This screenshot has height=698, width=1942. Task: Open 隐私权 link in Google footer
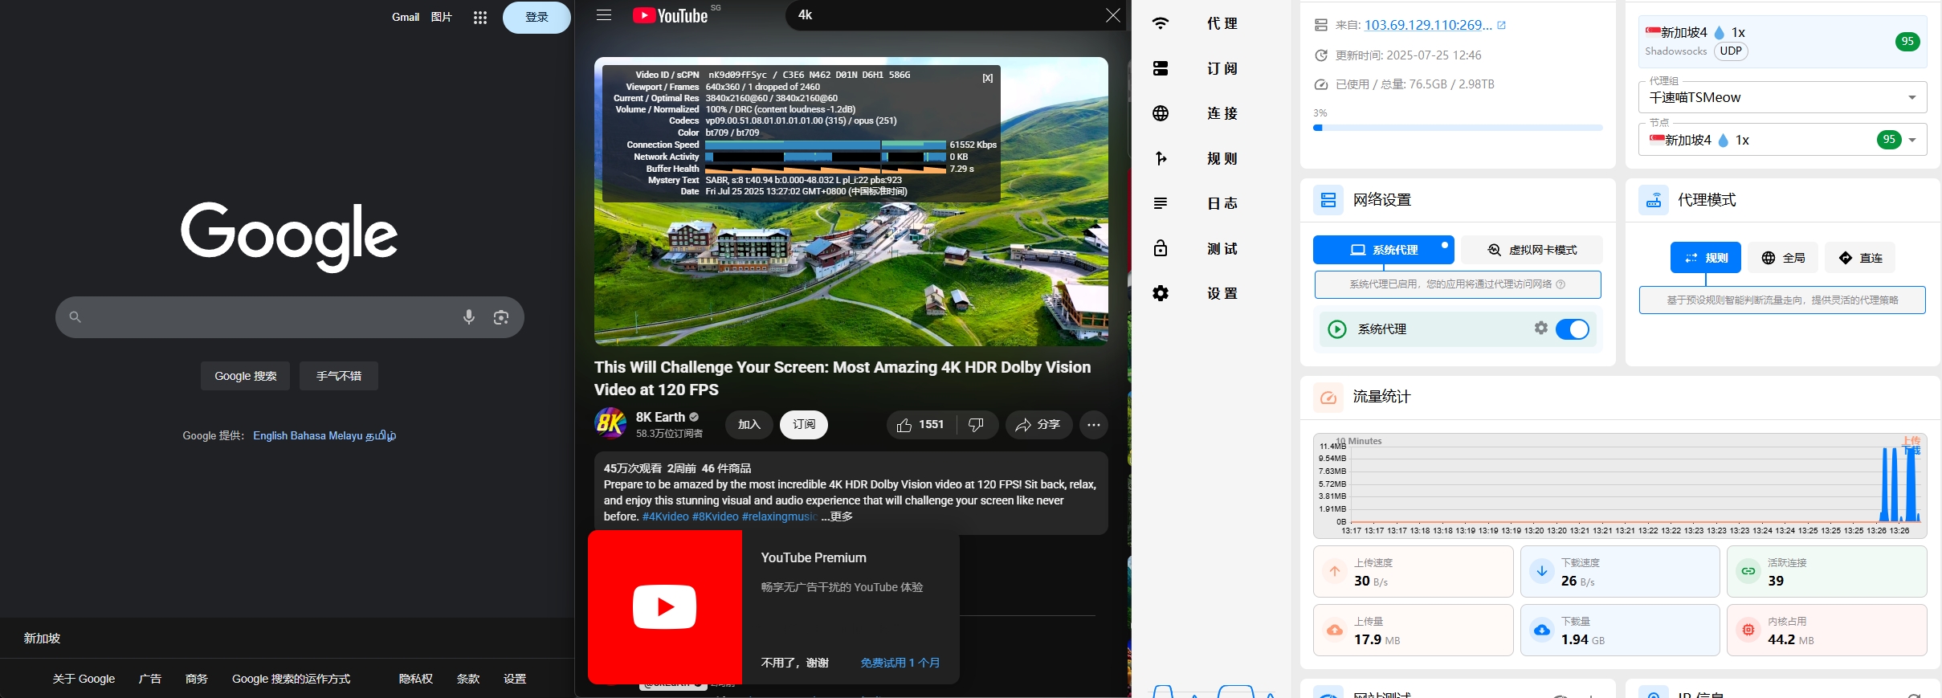click(x=416, y=679)
